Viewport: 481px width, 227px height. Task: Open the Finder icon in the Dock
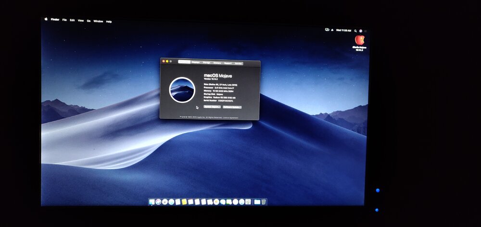click(x=152, y=202)
